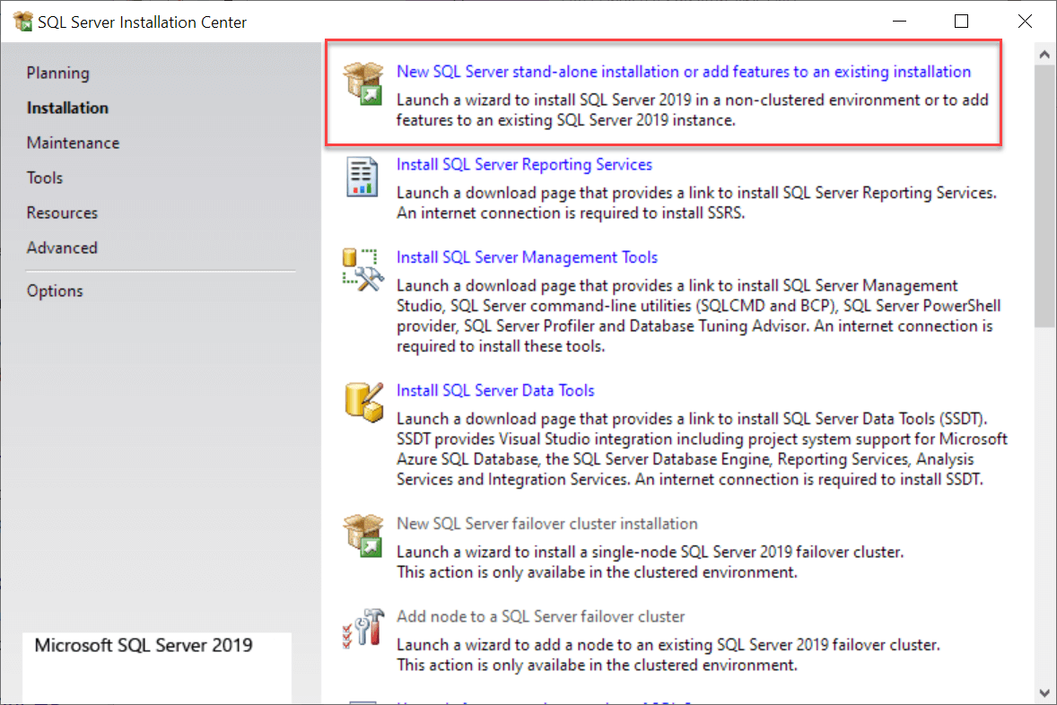Click the Reporting Services report icon
1057x705 pixels.
(362, 177)
